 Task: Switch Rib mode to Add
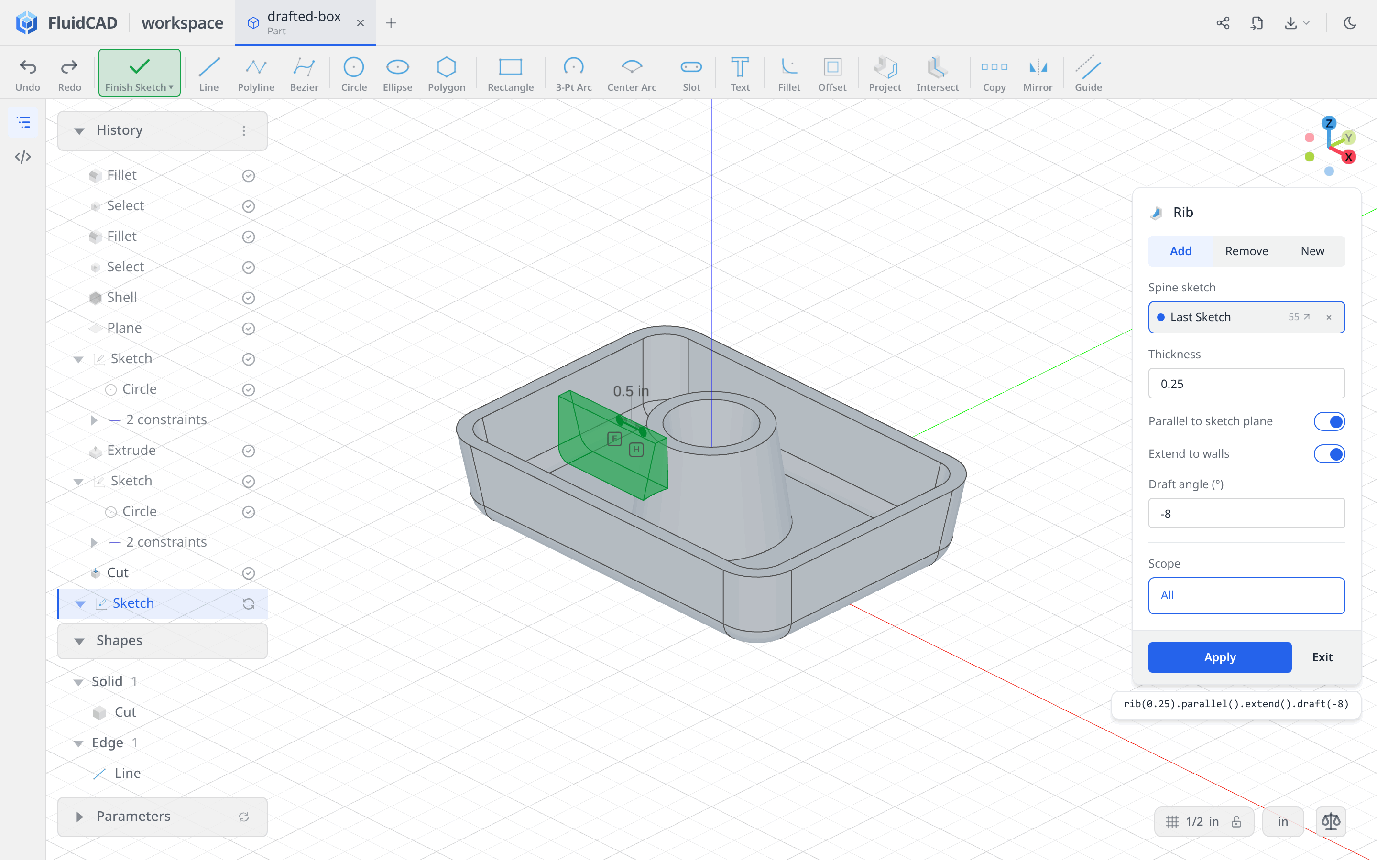(1180, 251)
